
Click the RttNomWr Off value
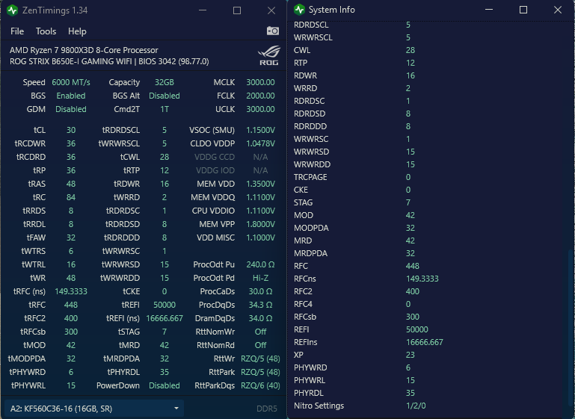pos(260,332)
